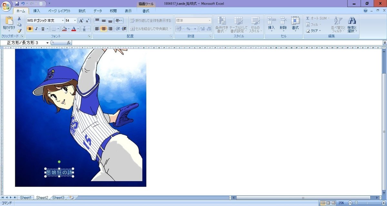Click the formula bar input field
The image size is (387, 206).
point(227,42)
